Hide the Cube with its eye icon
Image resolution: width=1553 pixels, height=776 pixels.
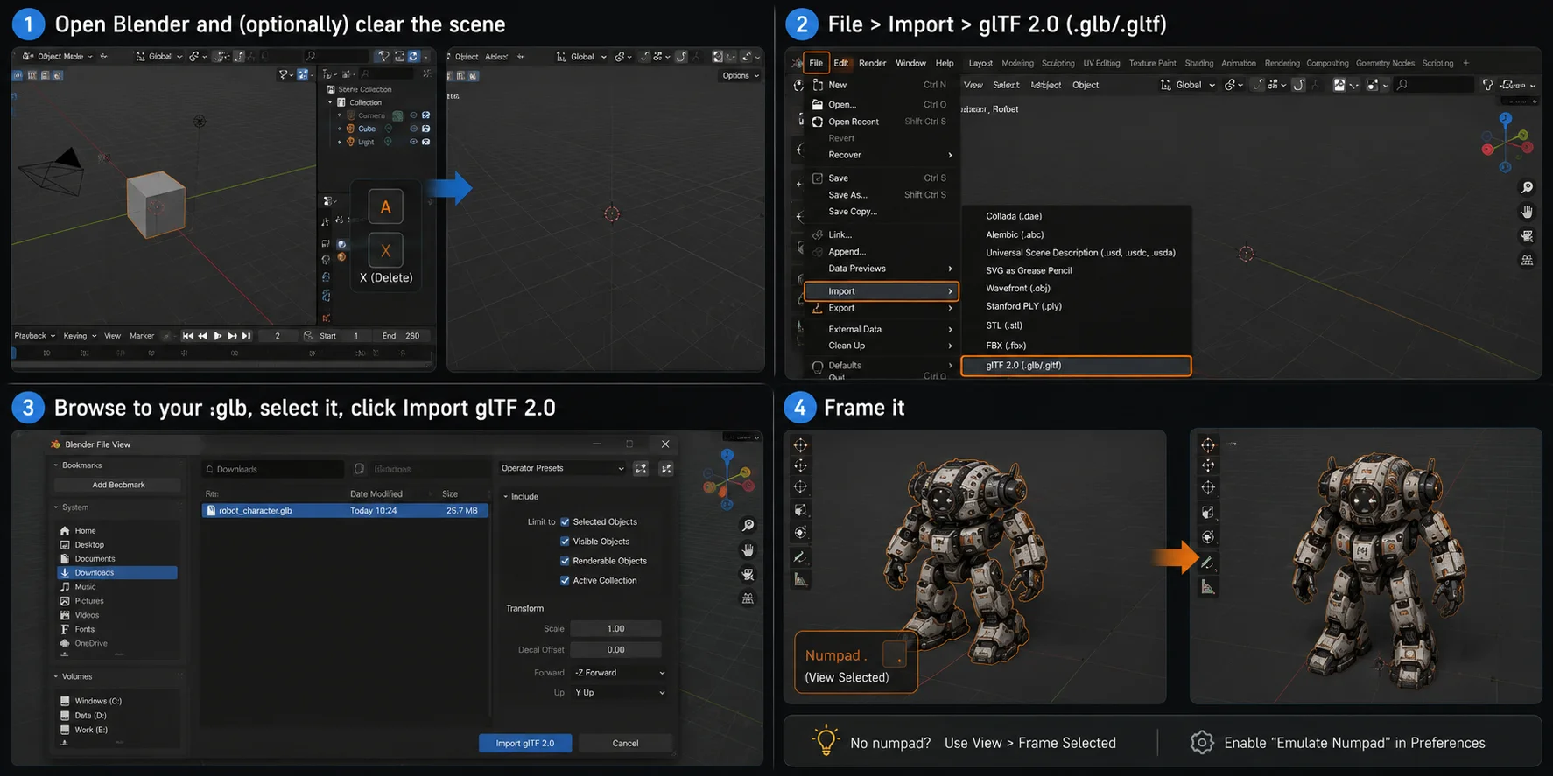click(413, 129)
